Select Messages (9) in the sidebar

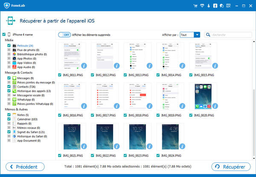(25, 78)
